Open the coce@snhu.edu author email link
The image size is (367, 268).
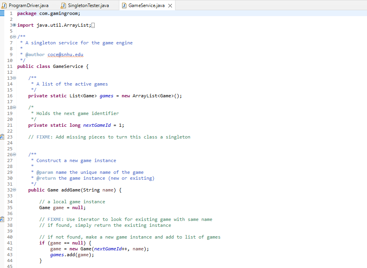[65, 54]
